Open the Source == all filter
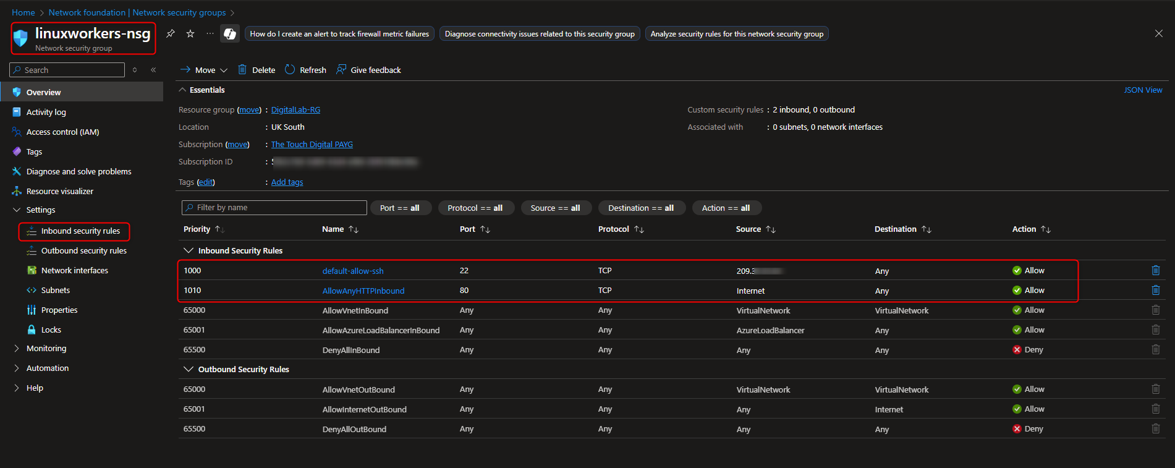This screenshot has height=468, width=1175. pos(556,208)
